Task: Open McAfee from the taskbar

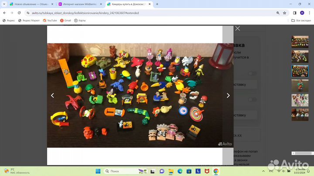Action: [x=207, y=171]
